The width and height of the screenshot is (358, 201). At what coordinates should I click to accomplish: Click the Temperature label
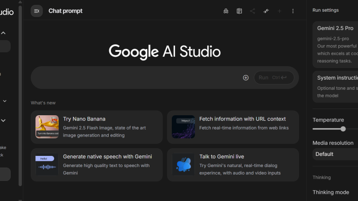(x=328, y=120)
